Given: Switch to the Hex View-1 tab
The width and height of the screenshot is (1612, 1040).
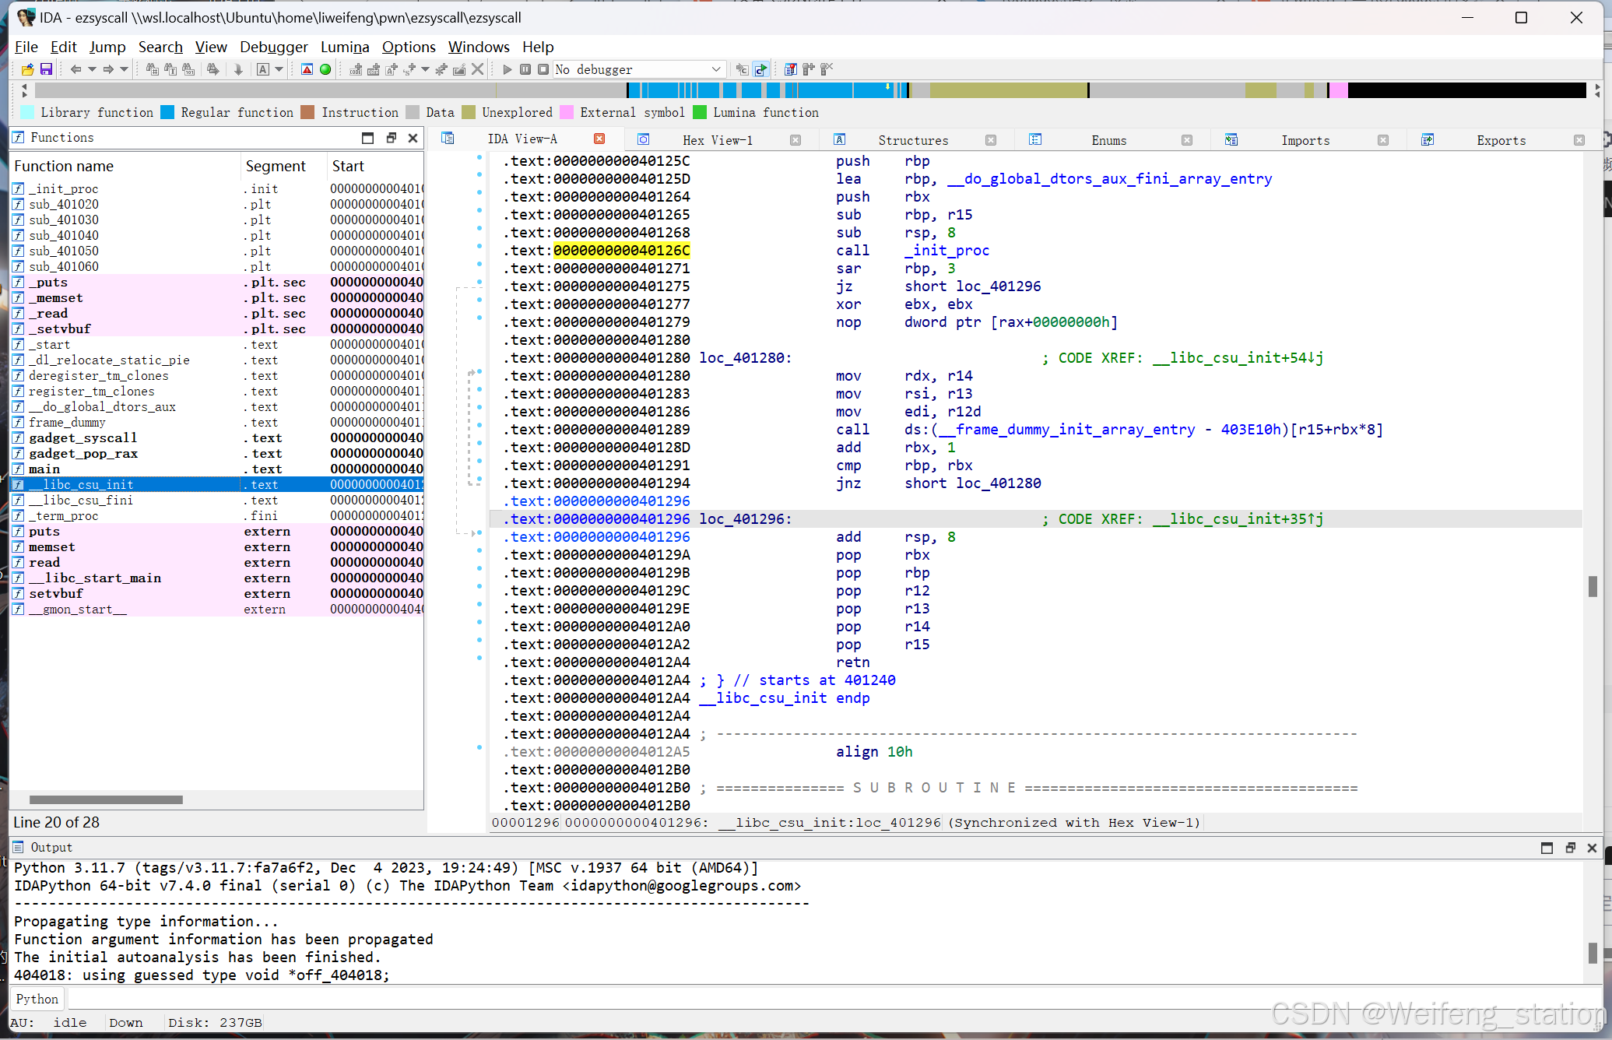Looking at the screenshot, I should point(717,139).
